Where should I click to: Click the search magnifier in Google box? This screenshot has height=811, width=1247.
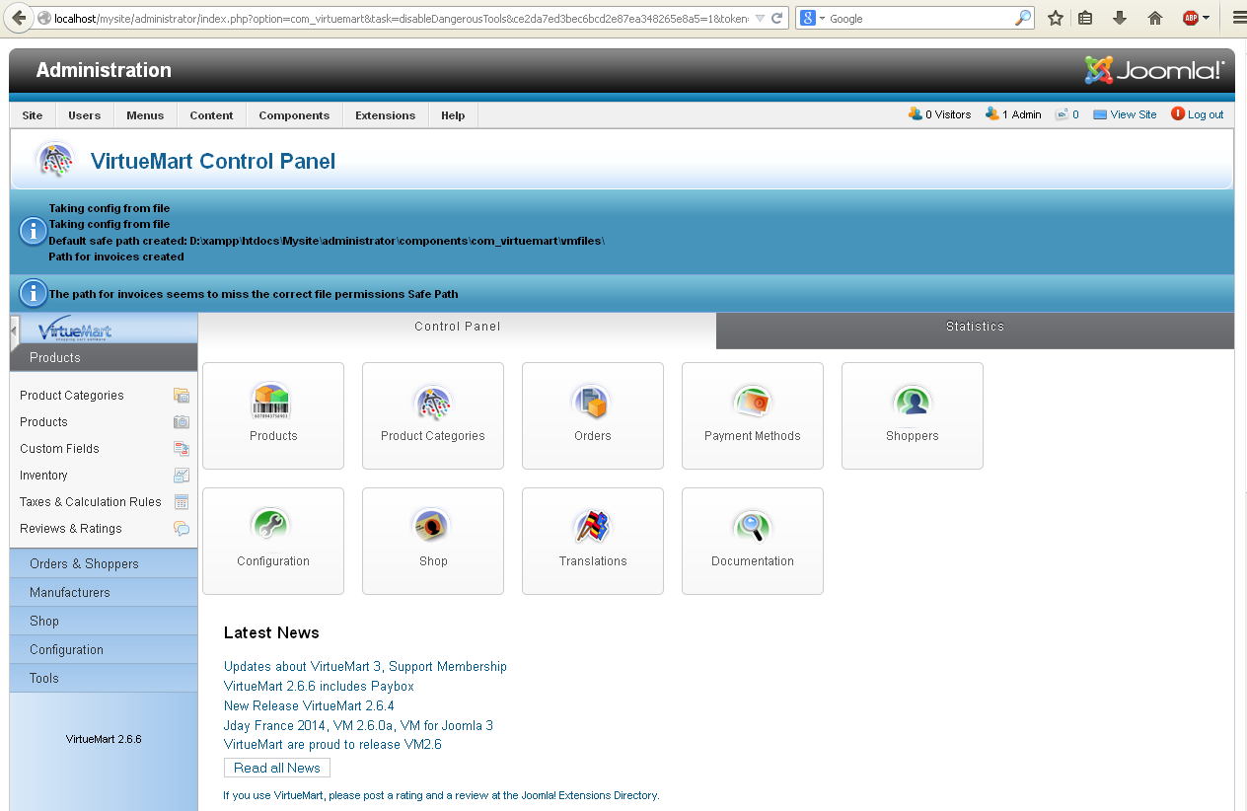pyautogui.click(x=1022, y=18)
